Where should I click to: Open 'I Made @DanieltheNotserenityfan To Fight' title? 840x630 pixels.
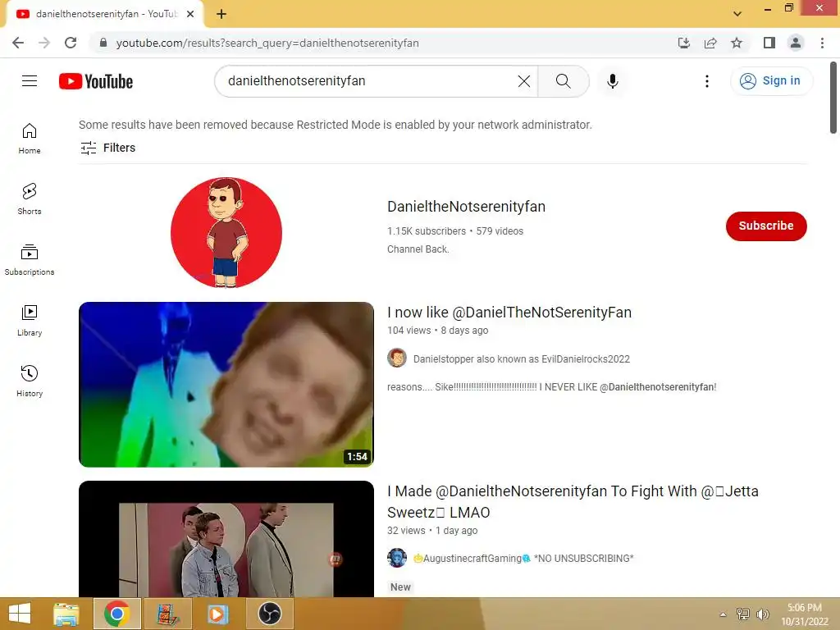point(573,501)
